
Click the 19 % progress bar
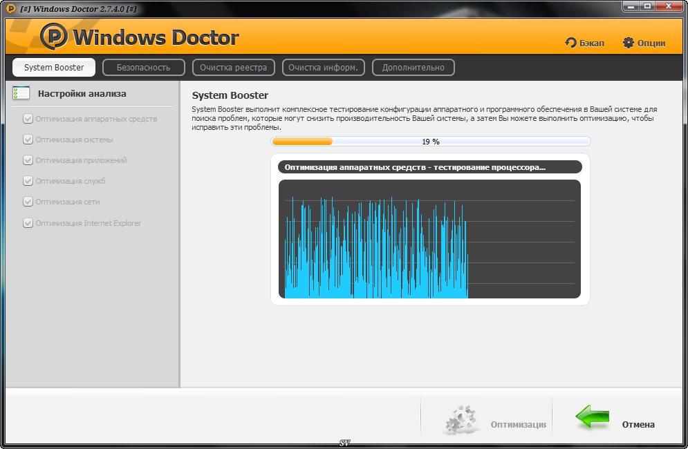click(431, 141)
